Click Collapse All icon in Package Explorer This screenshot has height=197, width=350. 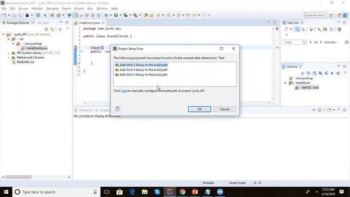(x=46, y=29)
